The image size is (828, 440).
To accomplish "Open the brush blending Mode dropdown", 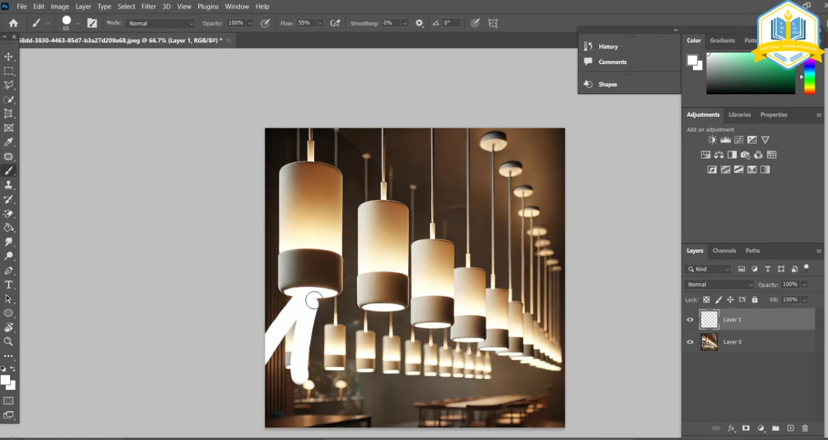I will point(160,23).
